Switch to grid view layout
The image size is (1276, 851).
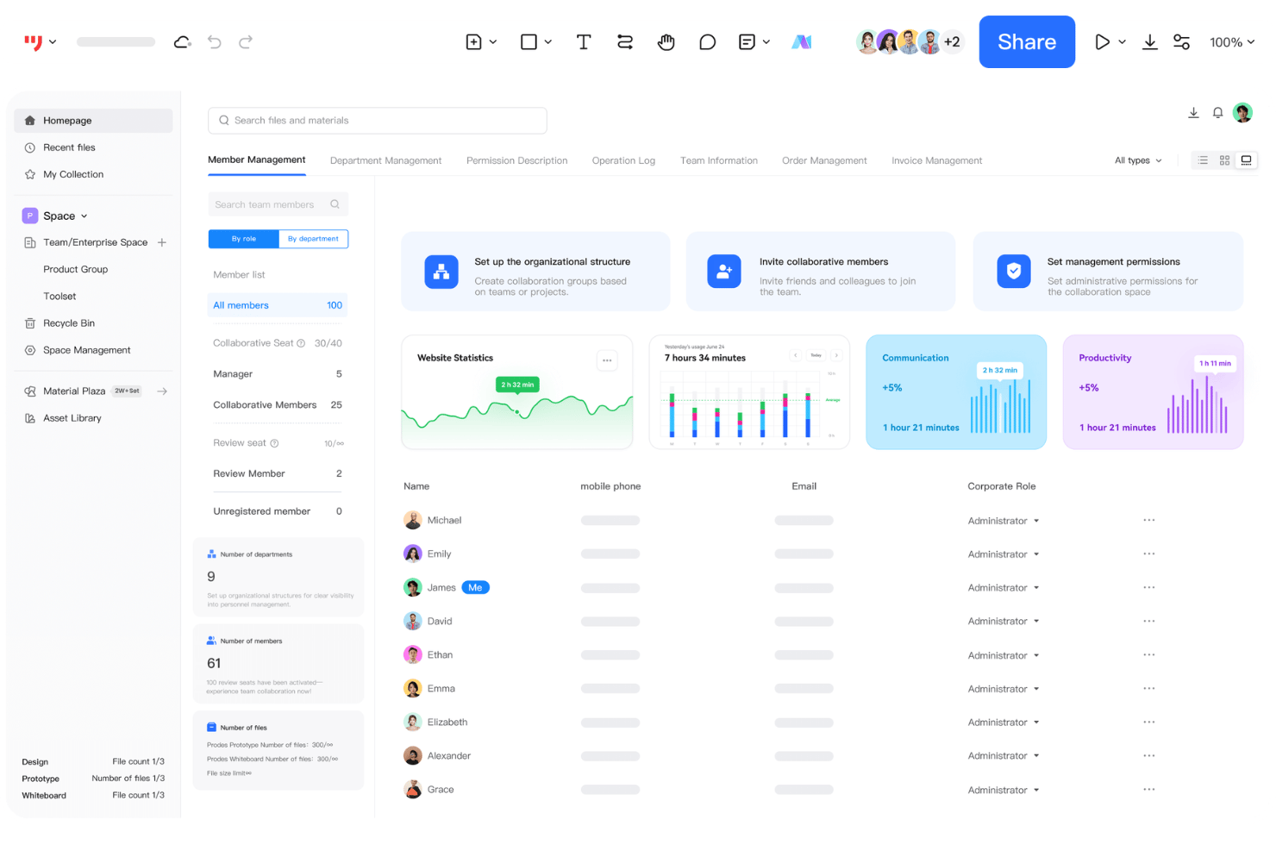pos(1224,160)
